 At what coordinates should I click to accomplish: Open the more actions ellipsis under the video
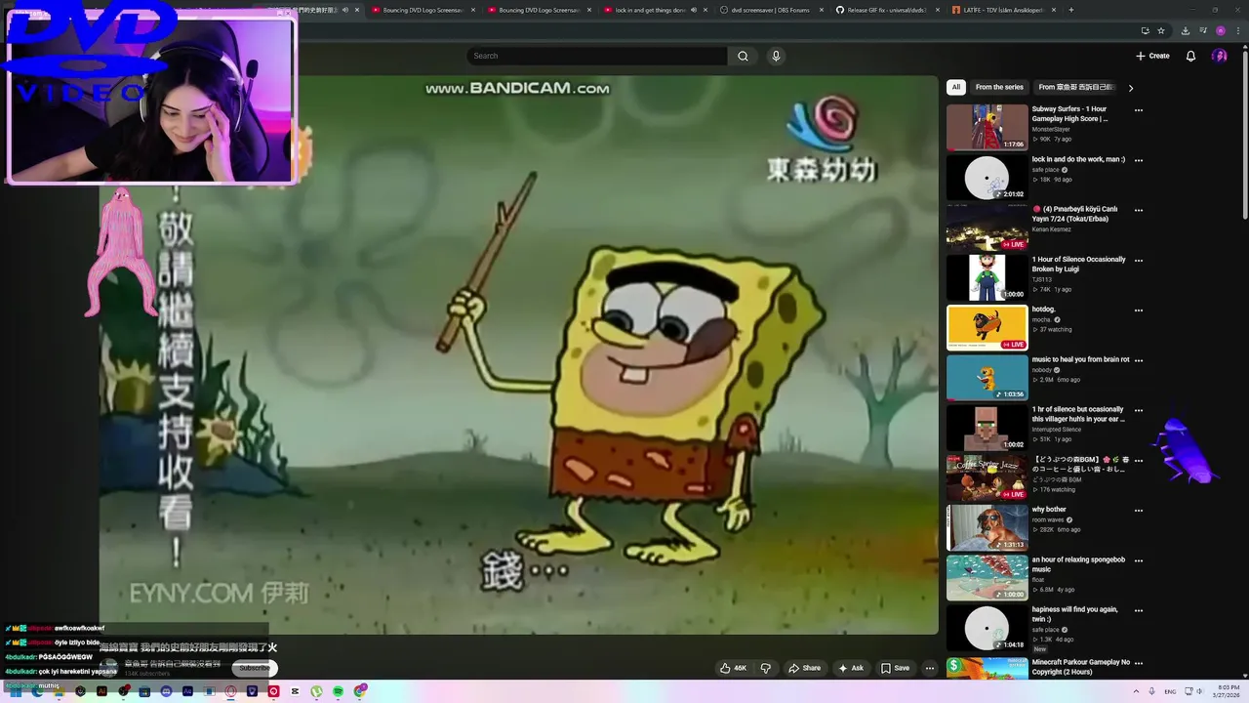929,668
